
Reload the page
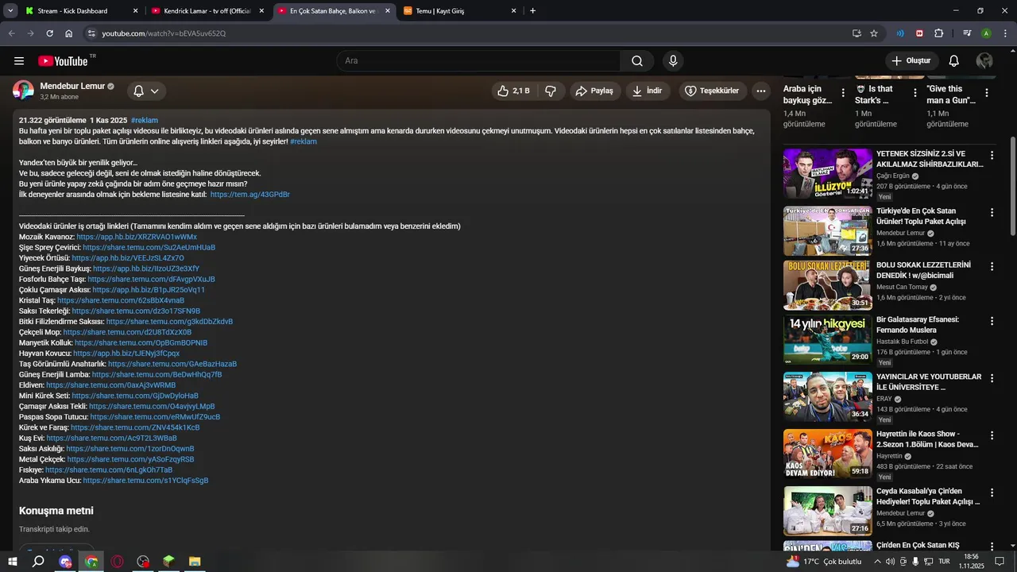tap(49, 33)
